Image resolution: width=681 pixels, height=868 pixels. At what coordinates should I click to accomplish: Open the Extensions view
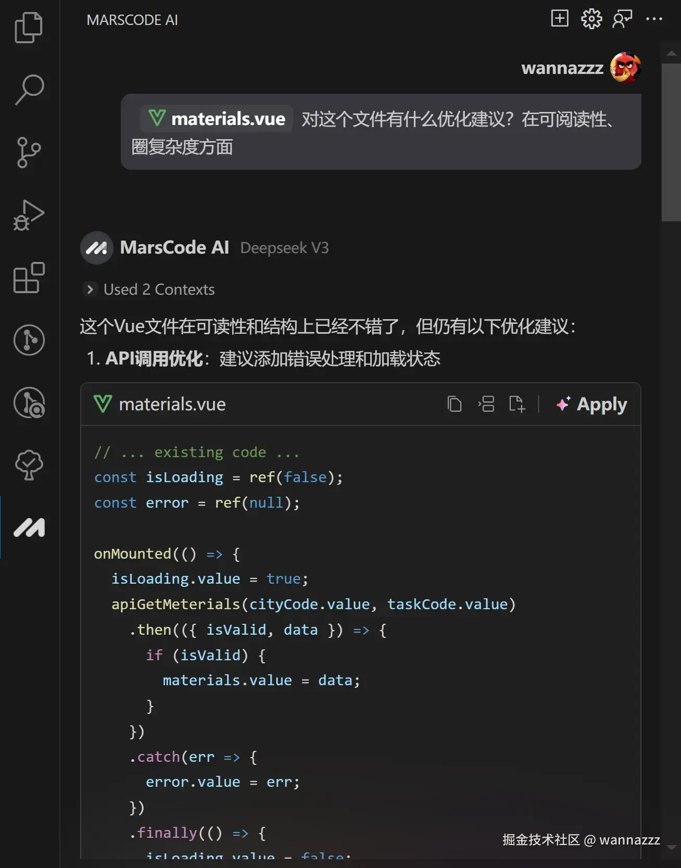(29, 278)
